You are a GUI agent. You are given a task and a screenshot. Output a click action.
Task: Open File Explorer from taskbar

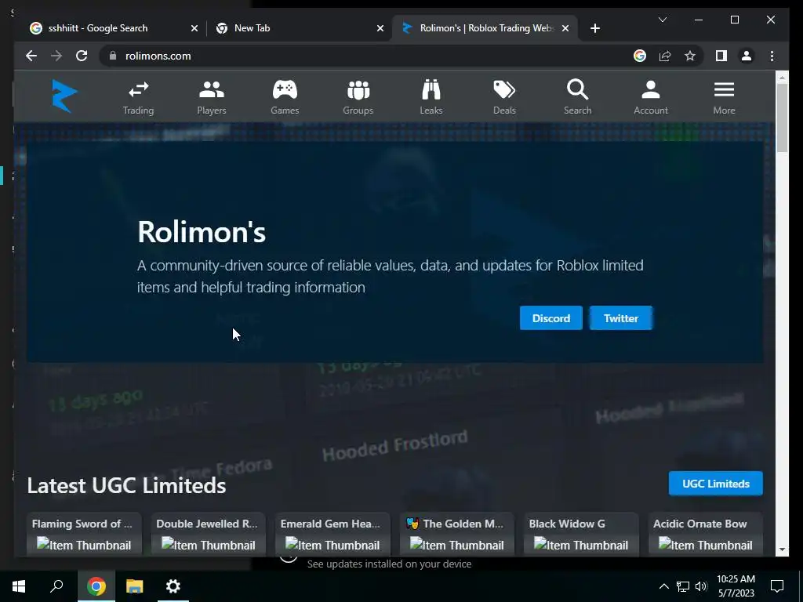134,586
